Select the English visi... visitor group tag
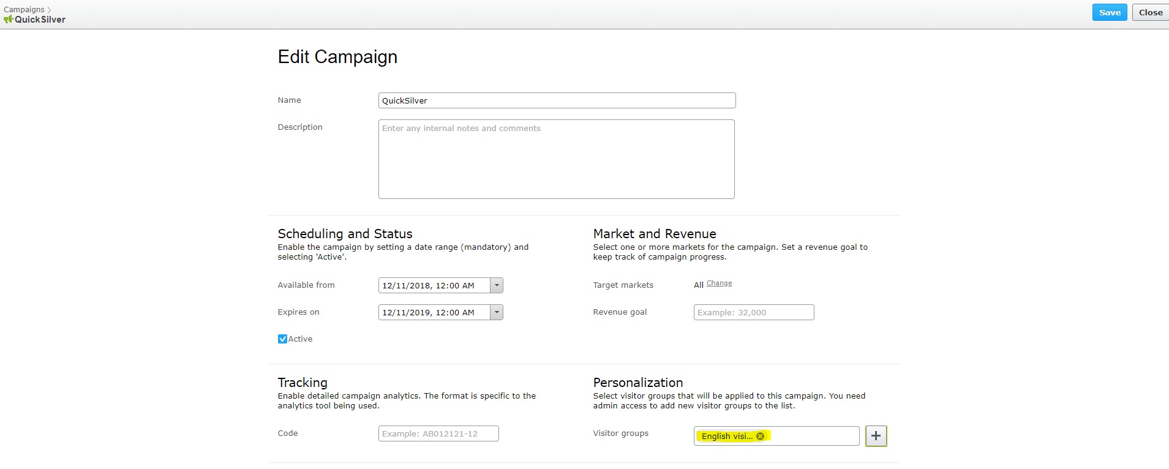This screenshot has height=469, width=1169. point(726,436)
